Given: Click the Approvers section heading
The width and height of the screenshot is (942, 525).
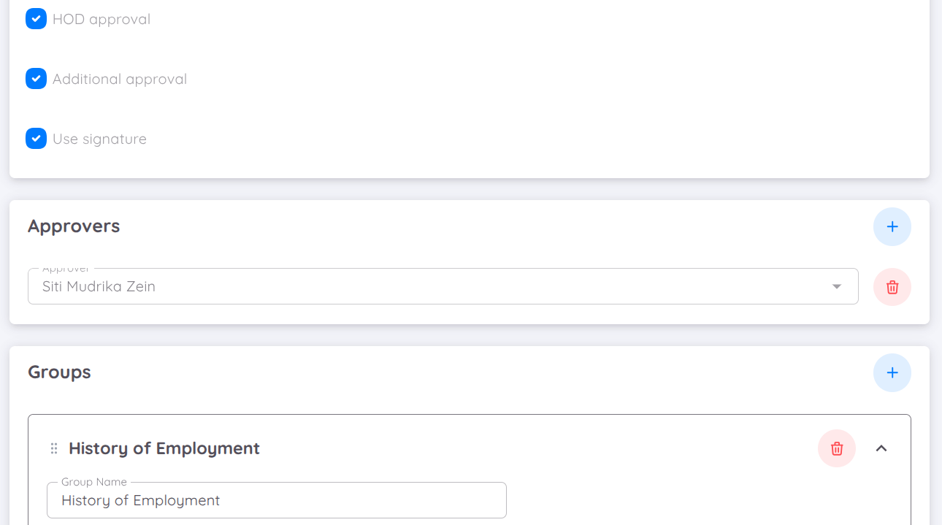Looking at the screenshot, I should (x=73, y=226).
